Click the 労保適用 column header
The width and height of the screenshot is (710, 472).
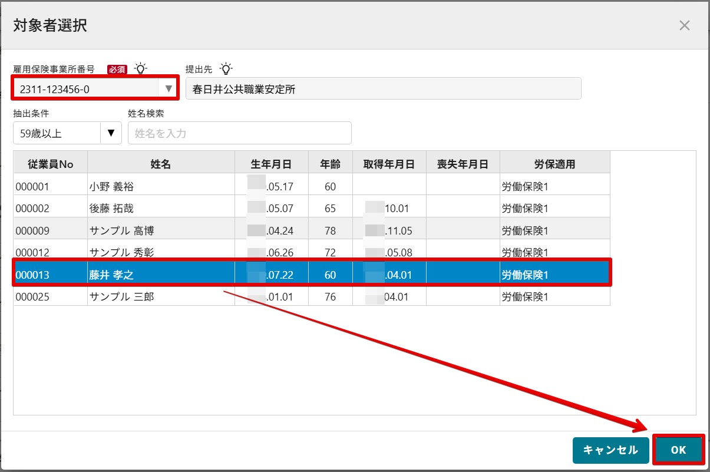click(x=555, y=162)
